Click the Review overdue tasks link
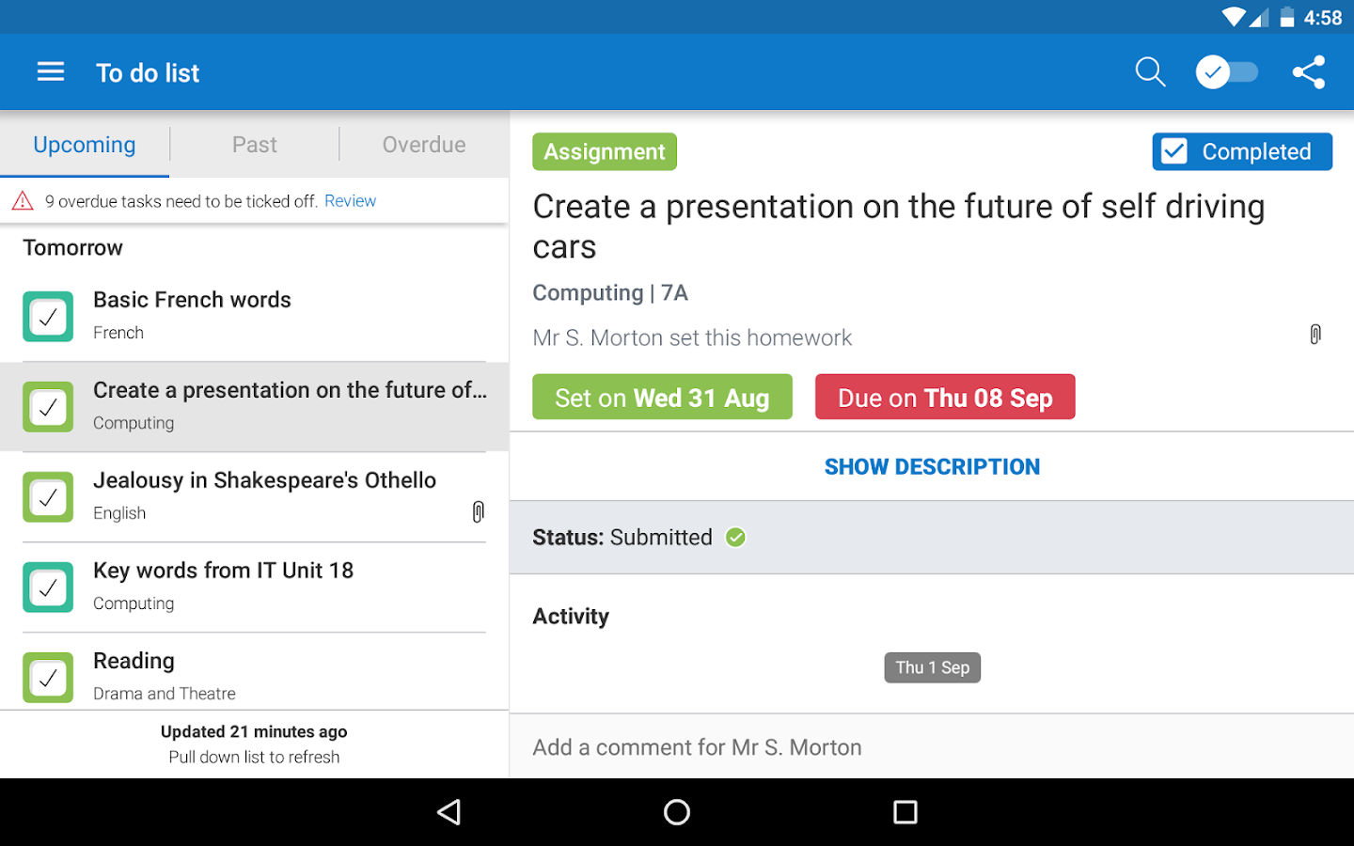Screen dimensions: 1354x846 350,201
